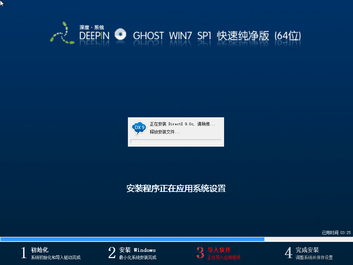This screenshot has height=265, width=353.
Task: Click the subtitle '最小化系统安装完成'
Action: tap(138, 257)
